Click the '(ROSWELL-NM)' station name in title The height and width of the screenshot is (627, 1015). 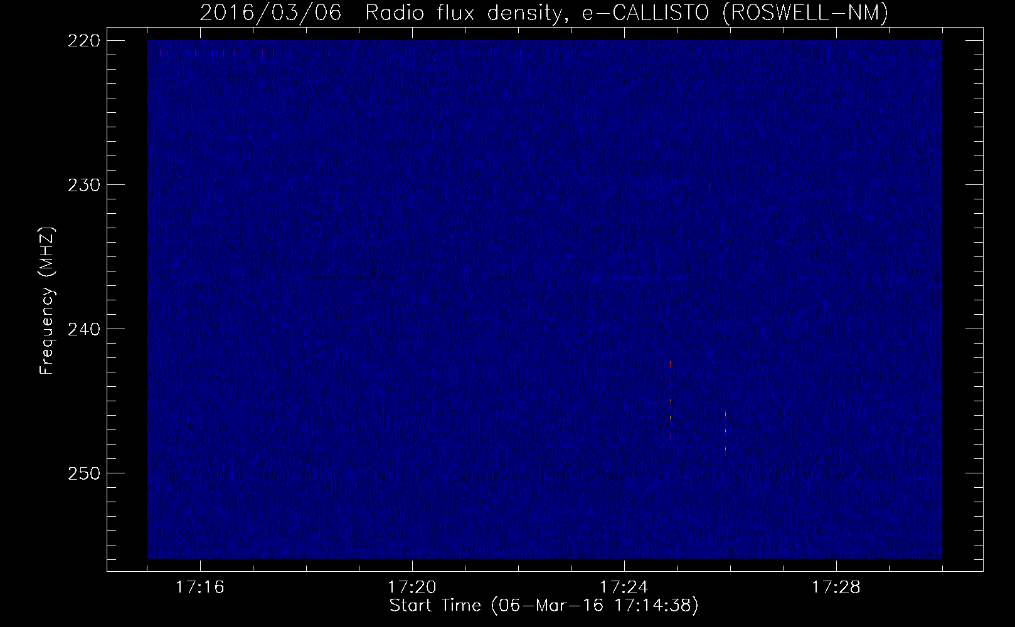click(805, 13)
